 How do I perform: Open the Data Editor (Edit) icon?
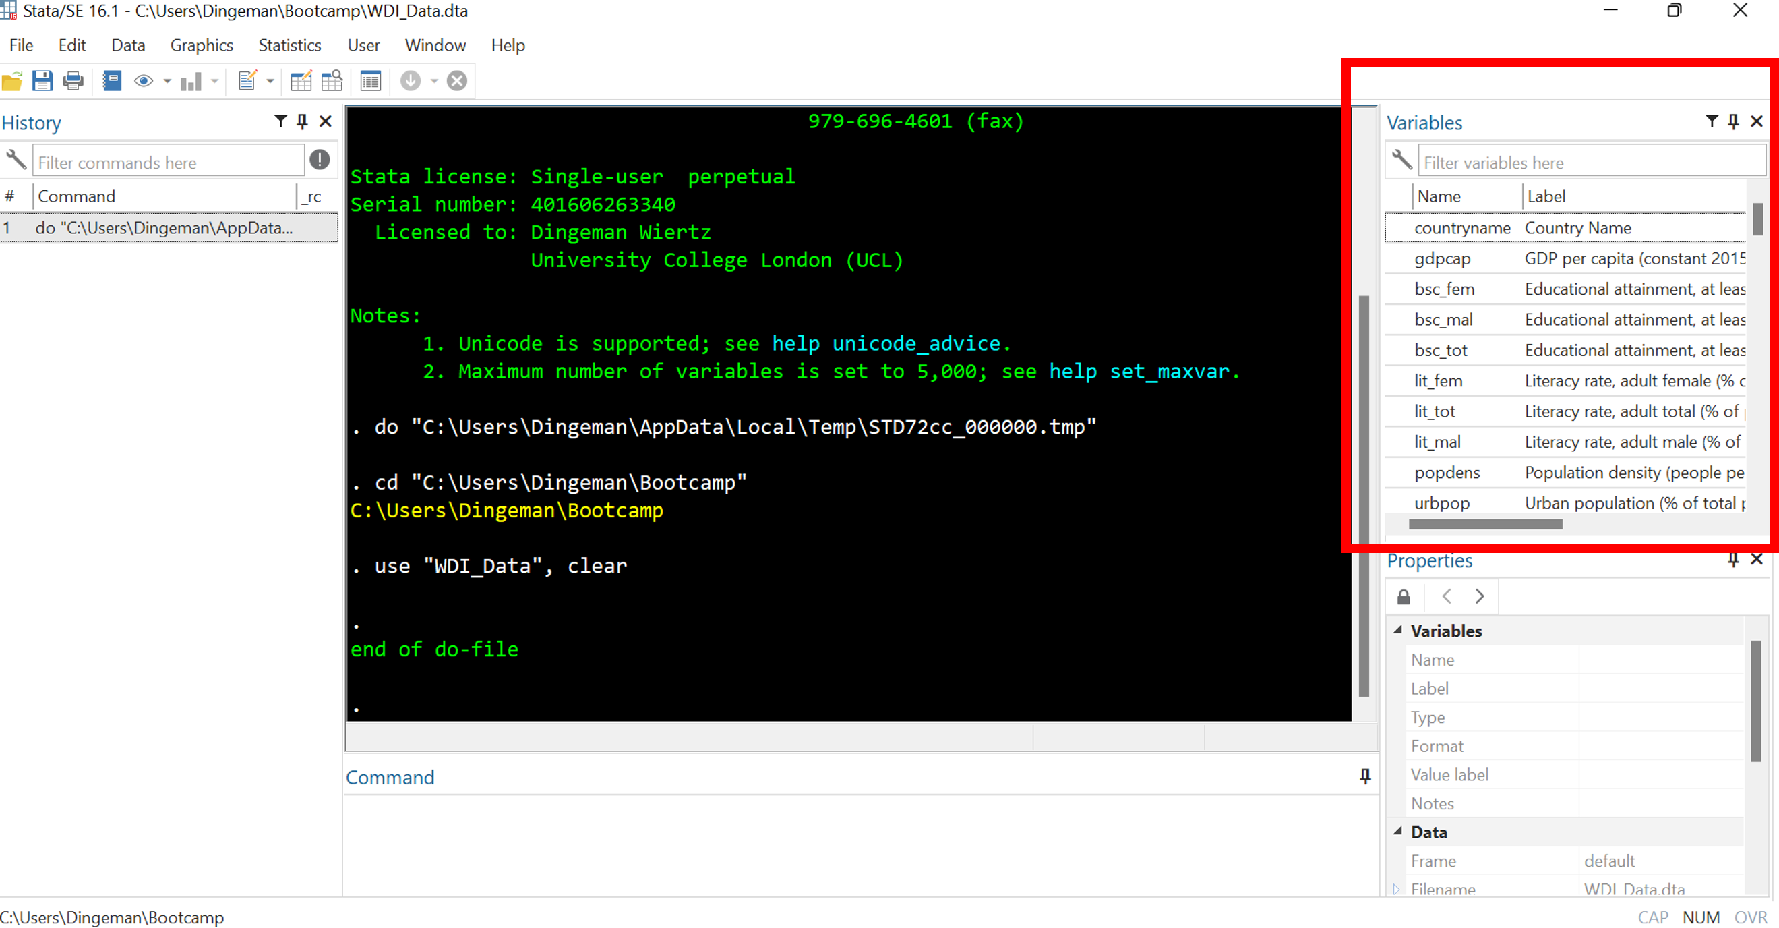301,81
